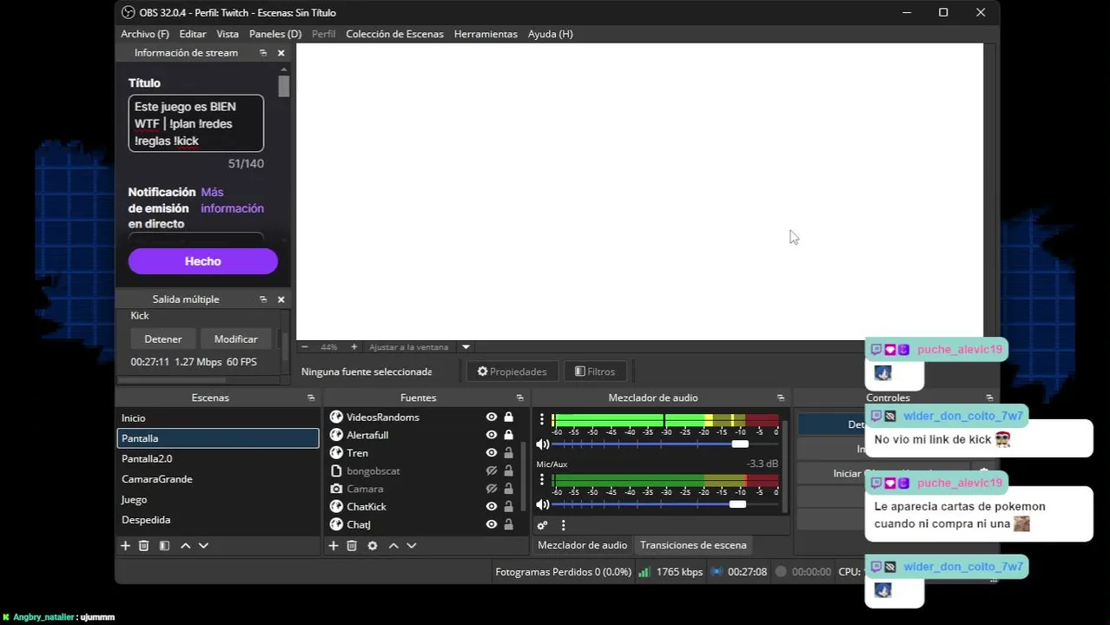
Task: Move the source down in Fuentes toolbar
Action: 412,546
